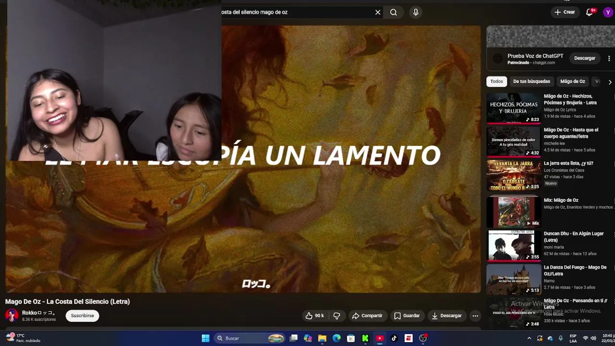The width and height of the screenshot is (615, 346).
Task: Open options for the ChatGPT ad
Action: [x=609, y=58]
